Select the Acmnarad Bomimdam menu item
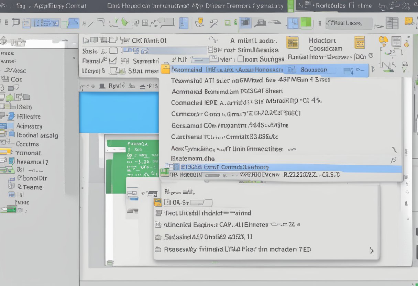This screenshot has width=418, height=286. pyautogui.click(x=227, y=91)
